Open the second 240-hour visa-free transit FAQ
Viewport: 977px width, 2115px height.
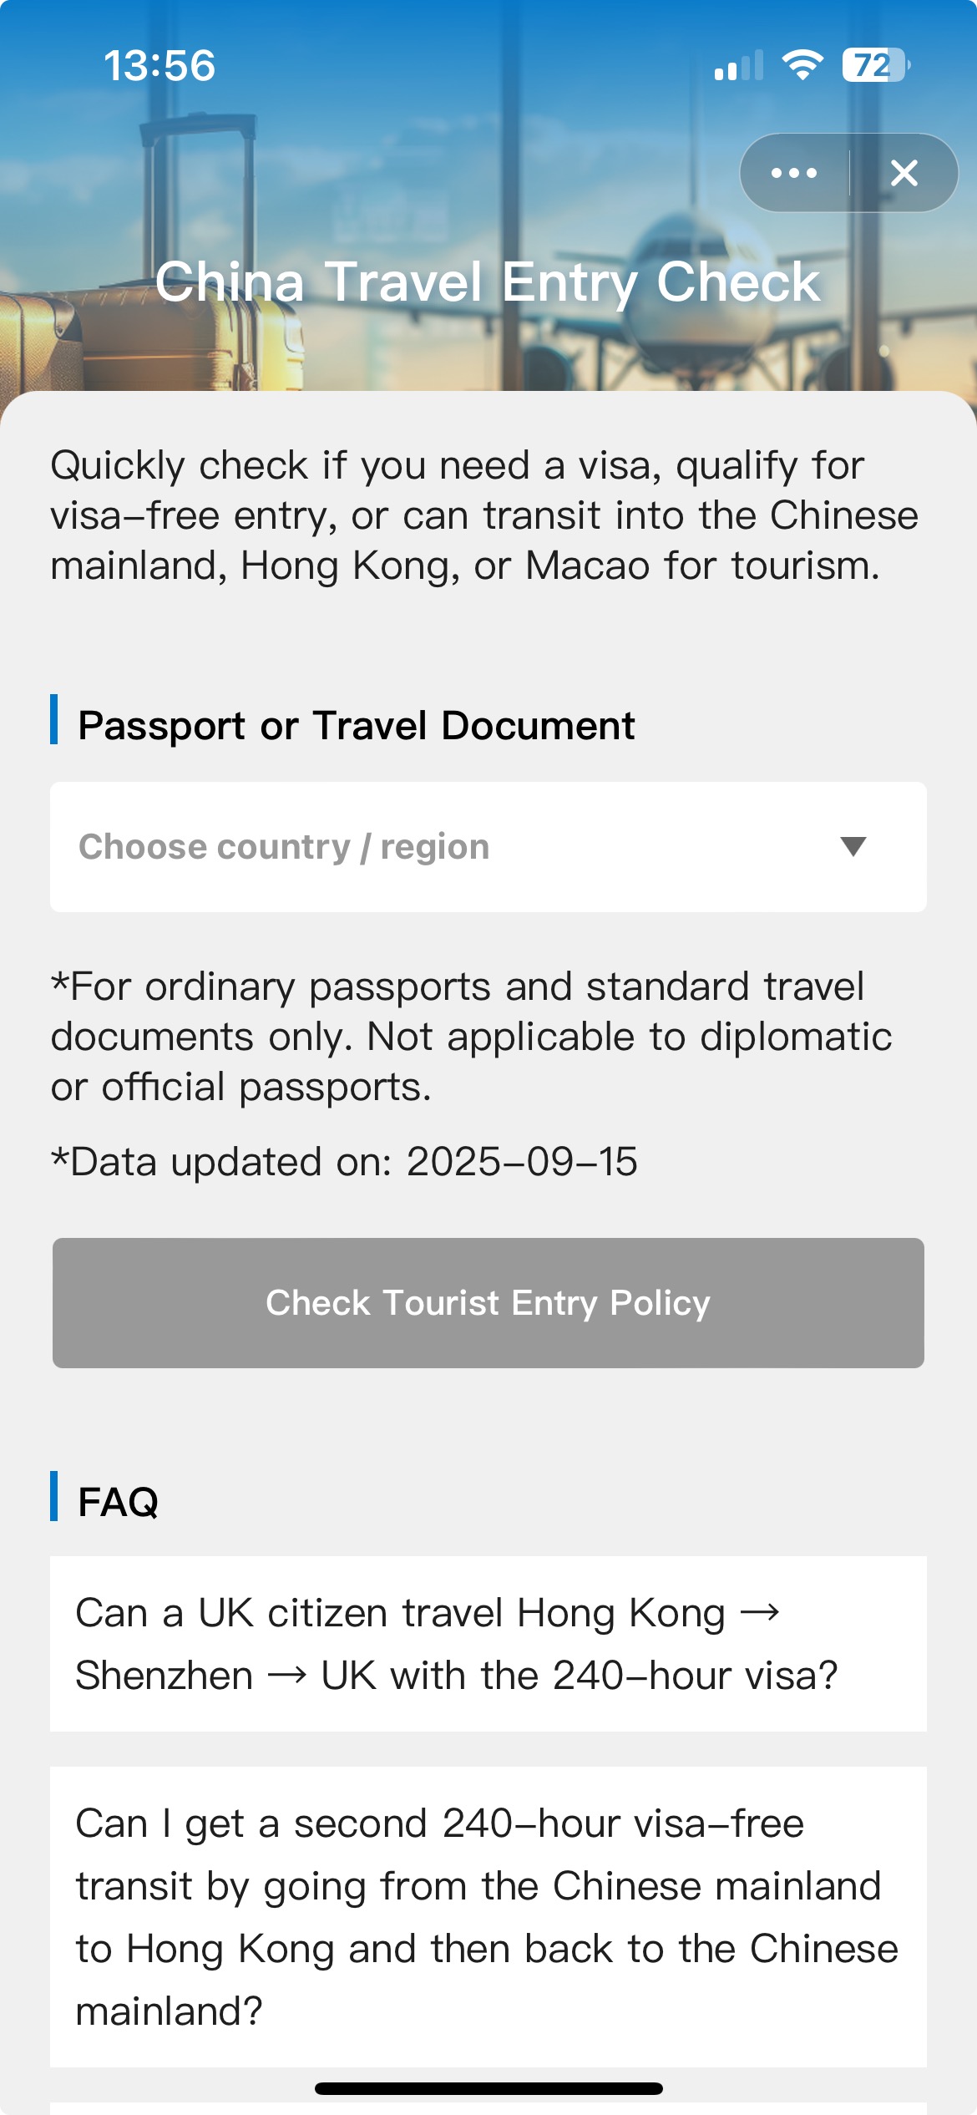[x=488, y=1916]
